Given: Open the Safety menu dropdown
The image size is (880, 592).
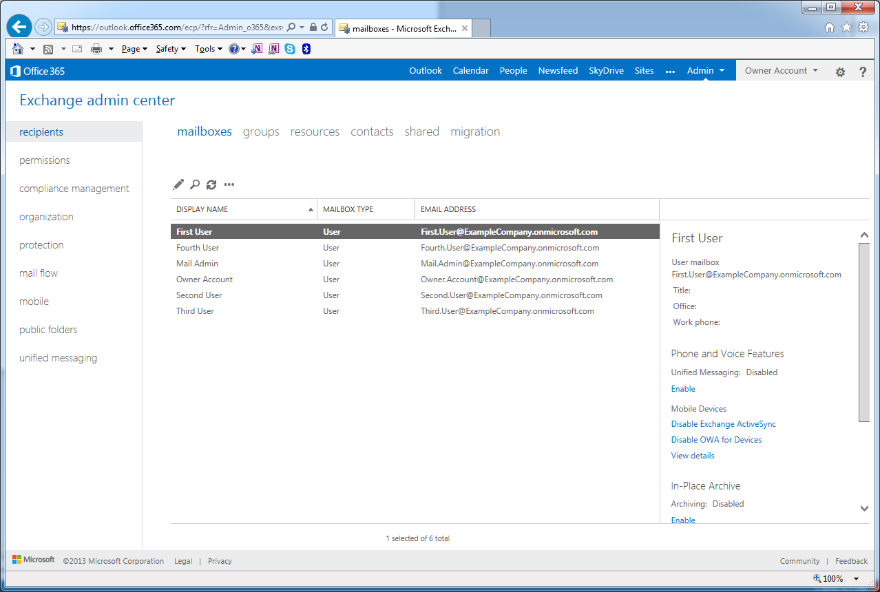Looking at the screenshot, I should [171, 49].
